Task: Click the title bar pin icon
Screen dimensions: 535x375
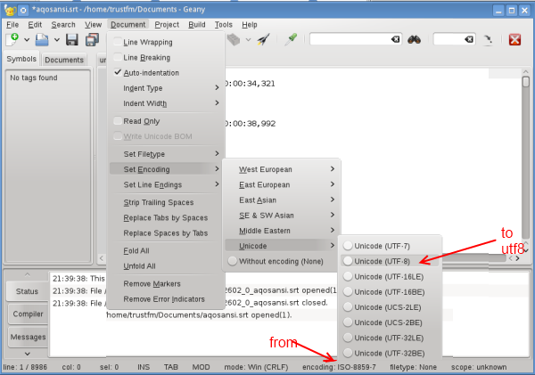Action: pyautogui.click(x=23, y=10)
